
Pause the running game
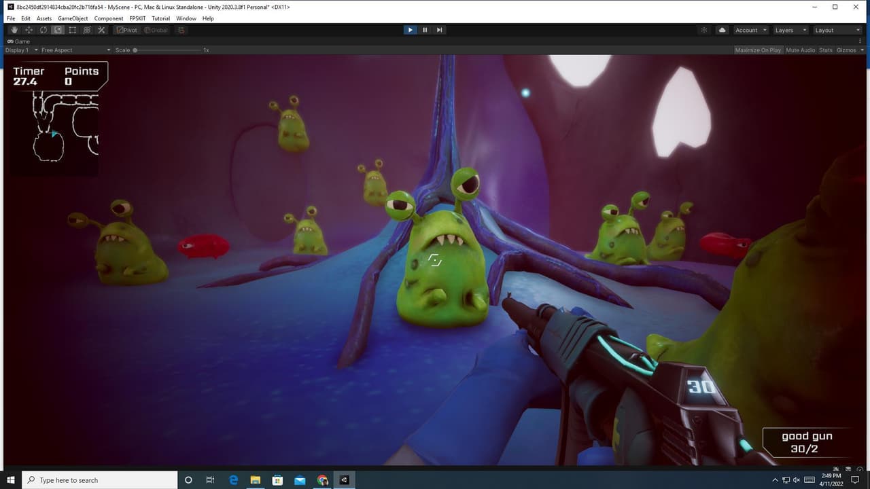pyautogui.click(x=425, y=30)
